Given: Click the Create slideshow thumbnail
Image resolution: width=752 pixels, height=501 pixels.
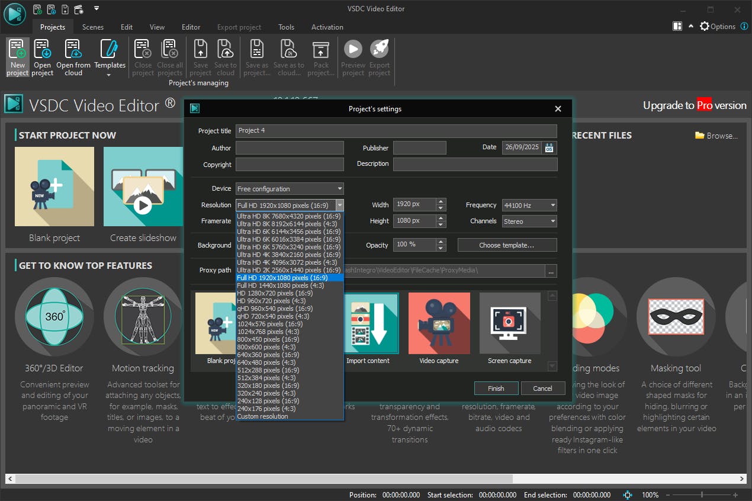Looking at the screenshot, I should pos(143,187).
